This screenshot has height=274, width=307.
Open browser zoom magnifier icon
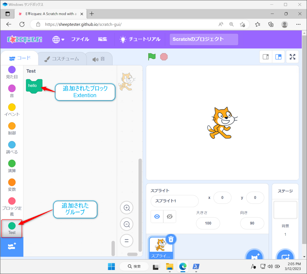232,24
